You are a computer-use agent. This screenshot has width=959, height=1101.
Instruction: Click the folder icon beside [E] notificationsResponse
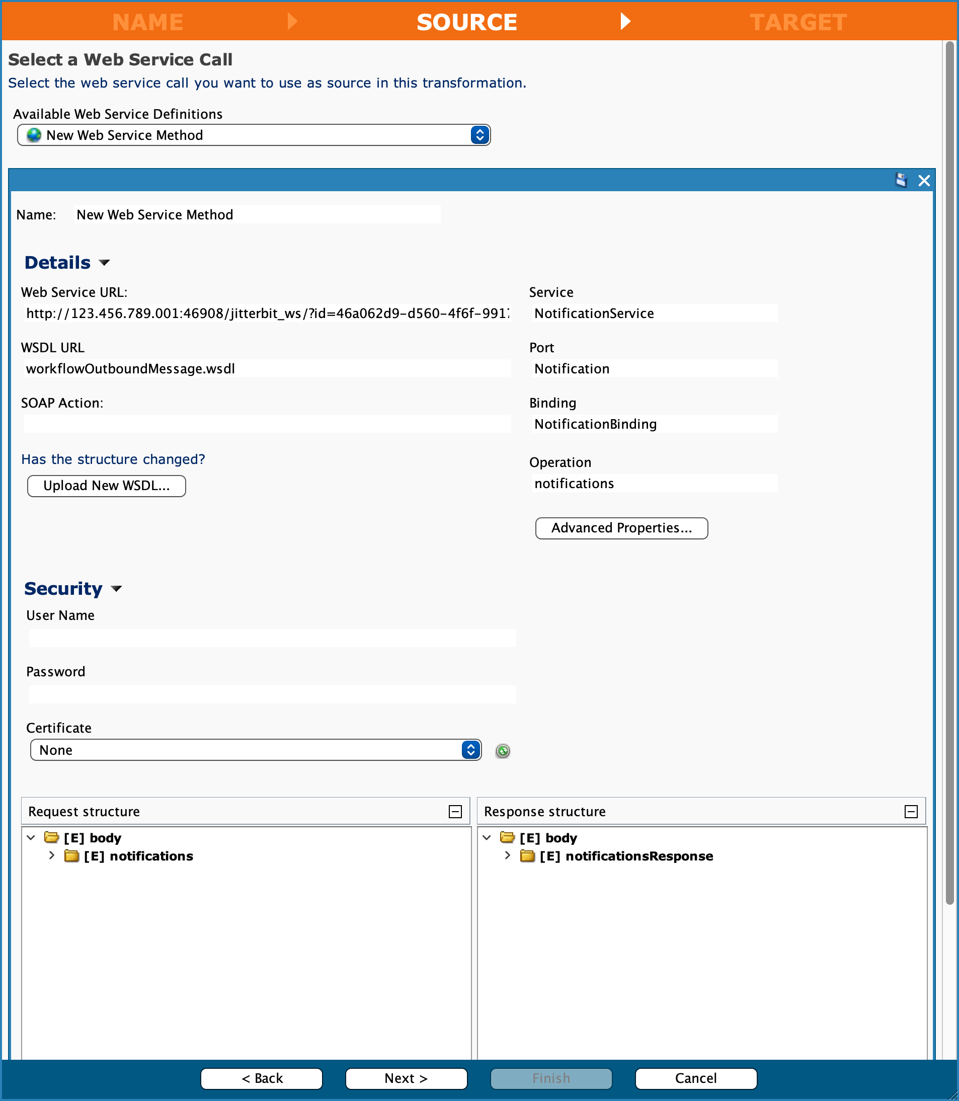[529, 856]
